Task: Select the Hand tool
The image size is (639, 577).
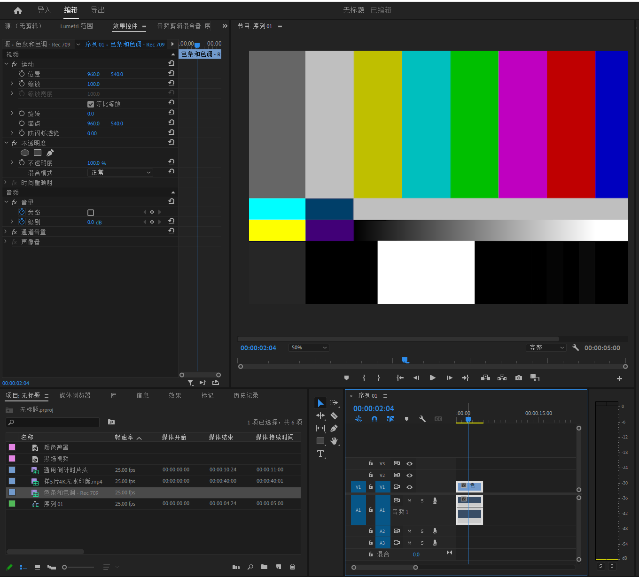Action: pyautogui.click(x=334, y=441)
